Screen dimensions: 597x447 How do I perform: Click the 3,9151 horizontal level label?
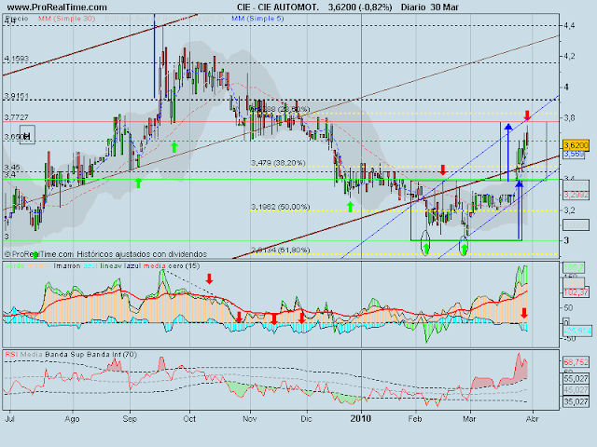coord(17,96)
